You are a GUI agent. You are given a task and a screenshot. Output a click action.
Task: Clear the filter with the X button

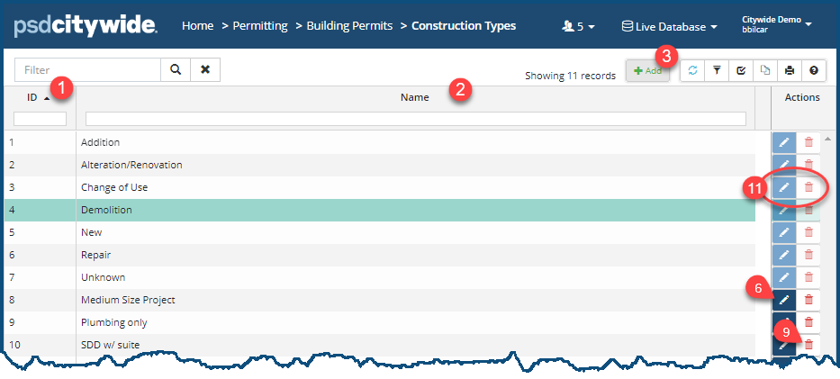[205, 69]
